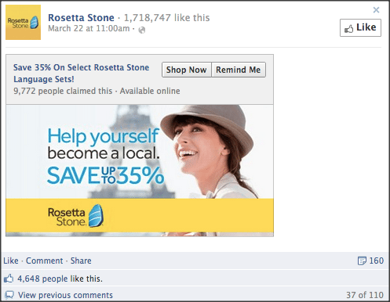Screen dimensions: 390x302
Task: Click the thumbs-up icon beside 4,648 people
Action: [9, 279]
